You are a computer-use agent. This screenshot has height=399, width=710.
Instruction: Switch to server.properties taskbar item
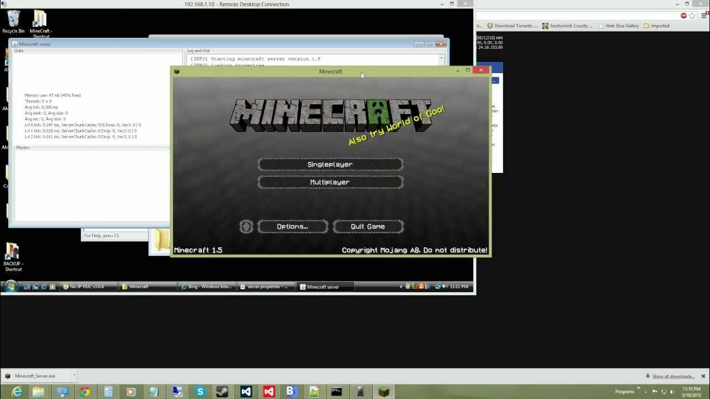point(267,287)
